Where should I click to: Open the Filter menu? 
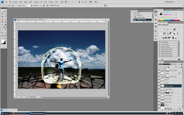pyautogui.click(x=31, y=2)
